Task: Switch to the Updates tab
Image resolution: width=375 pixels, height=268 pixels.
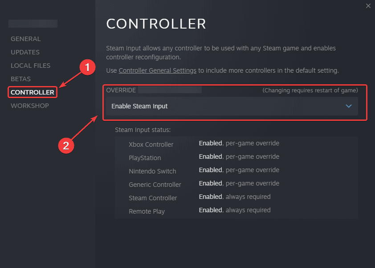Action: [25, 52]
